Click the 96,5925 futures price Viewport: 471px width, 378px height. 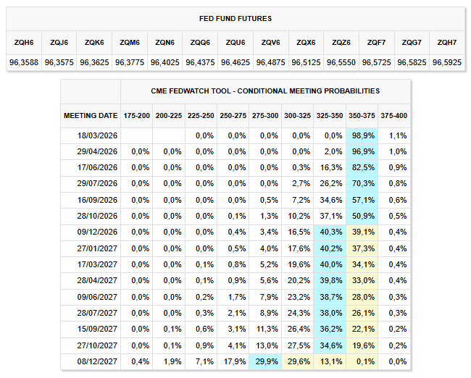(x=447, y=62)
